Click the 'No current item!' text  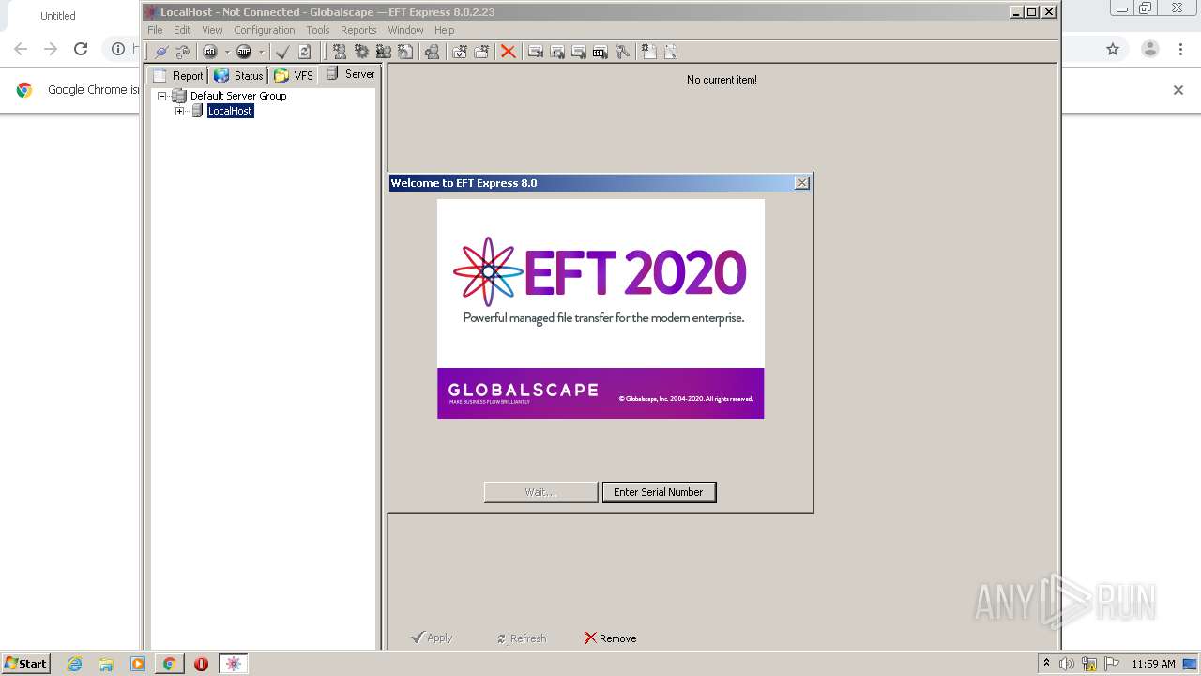(722, 80)
